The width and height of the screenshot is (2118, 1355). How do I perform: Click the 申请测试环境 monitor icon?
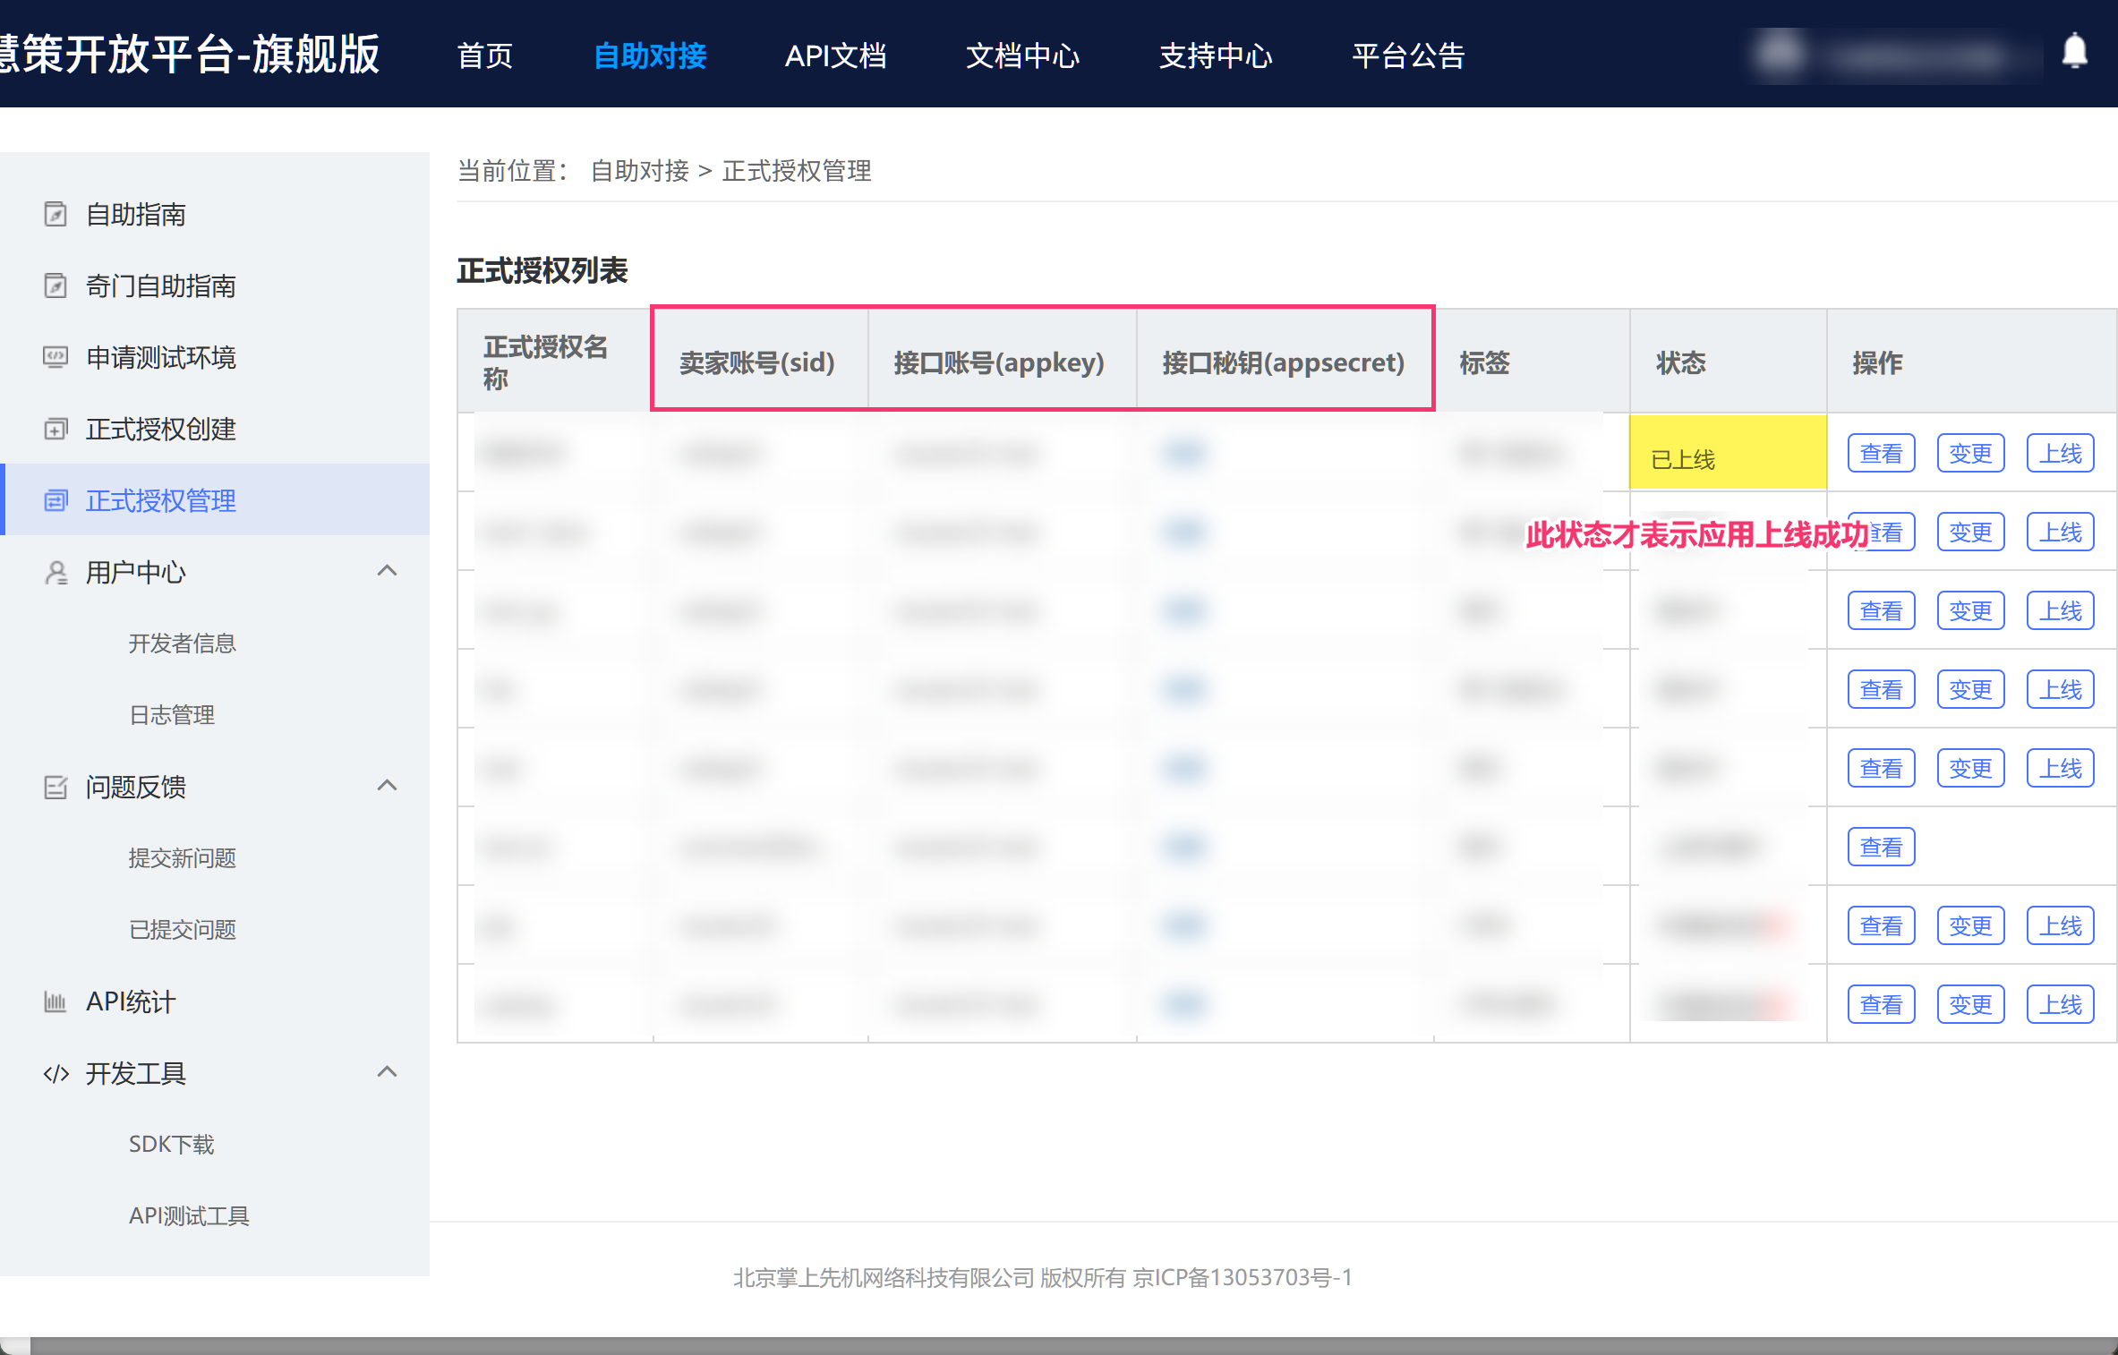tap(56, 357)
